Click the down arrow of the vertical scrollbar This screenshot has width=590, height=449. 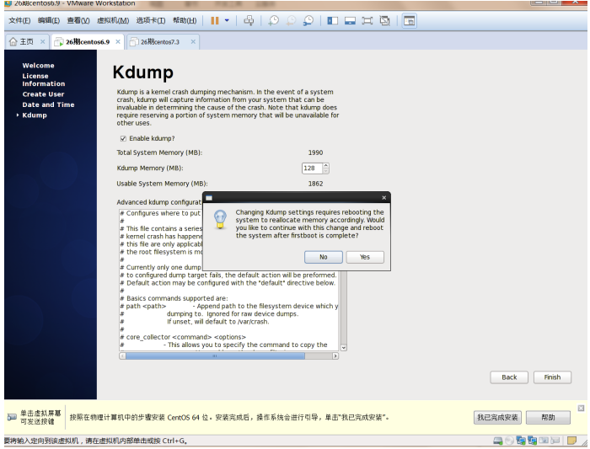coord(344,348)
